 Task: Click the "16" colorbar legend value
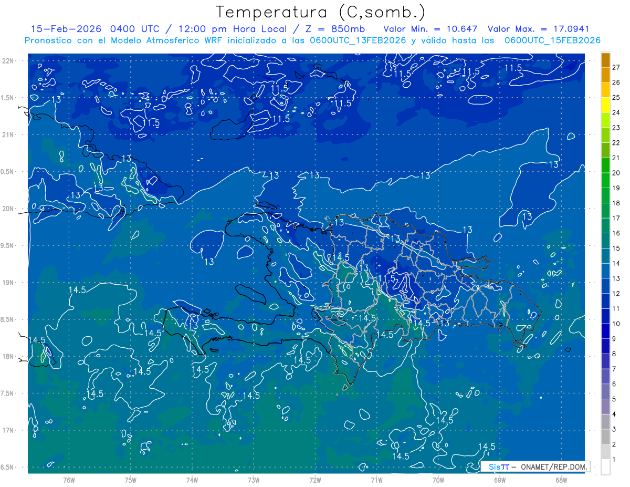tap(616, 233)
